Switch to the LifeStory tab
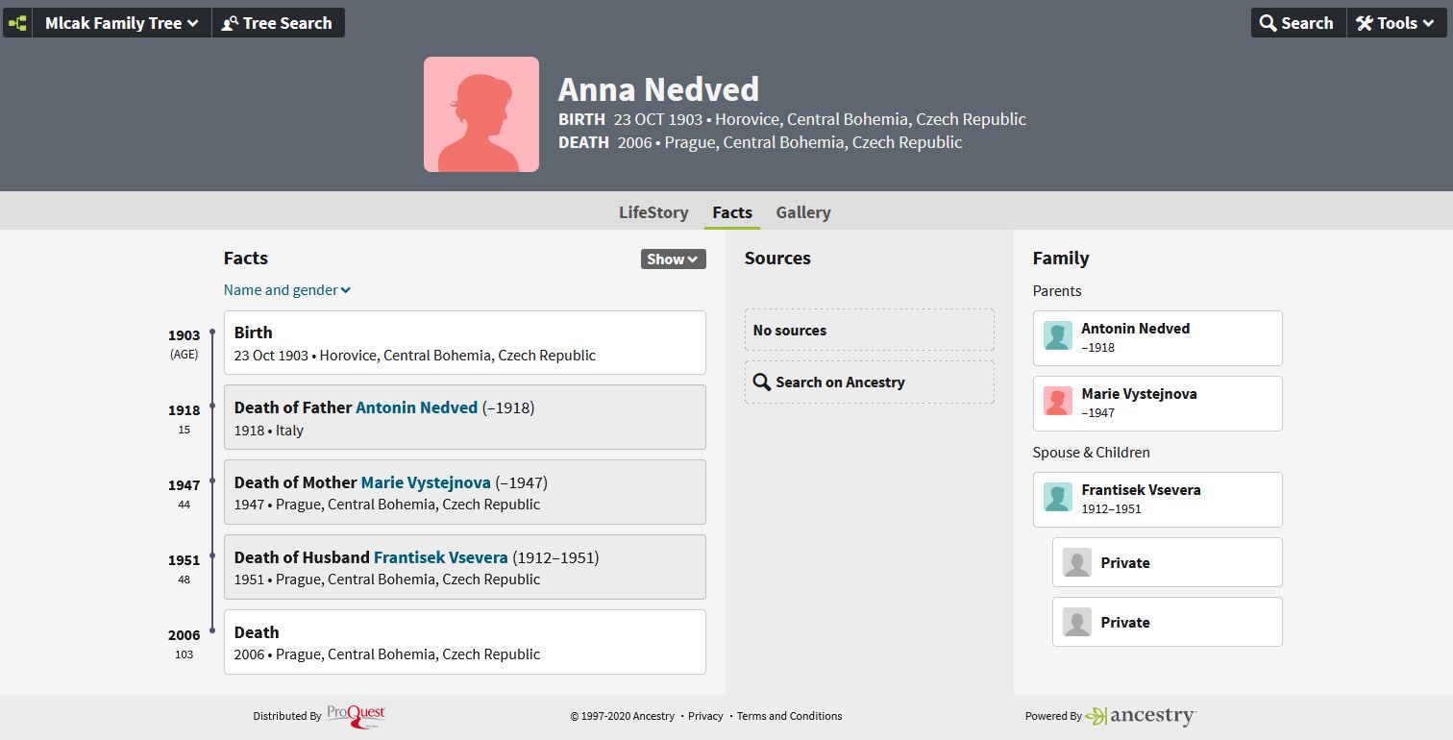 653,212
